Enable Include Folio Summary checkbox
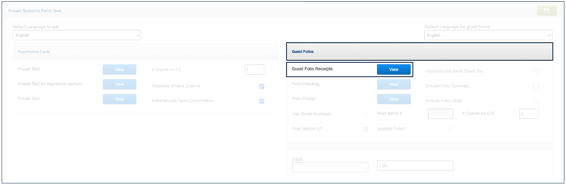 536,87
